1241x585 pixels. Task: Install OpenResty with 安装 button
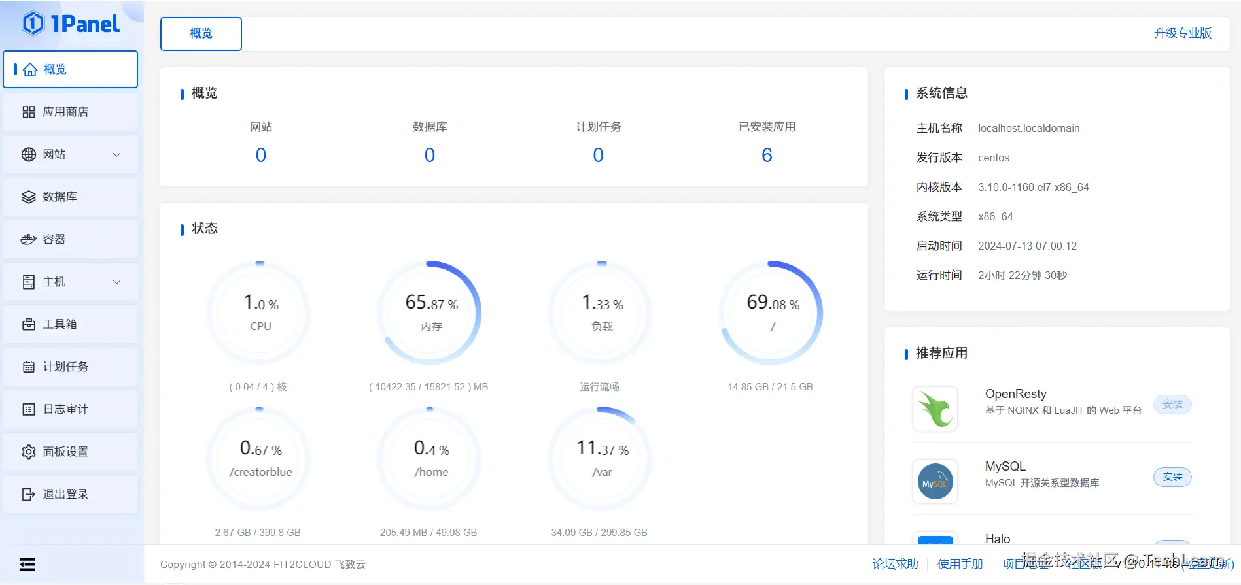pyautogui.click(x=1172, y=405)
